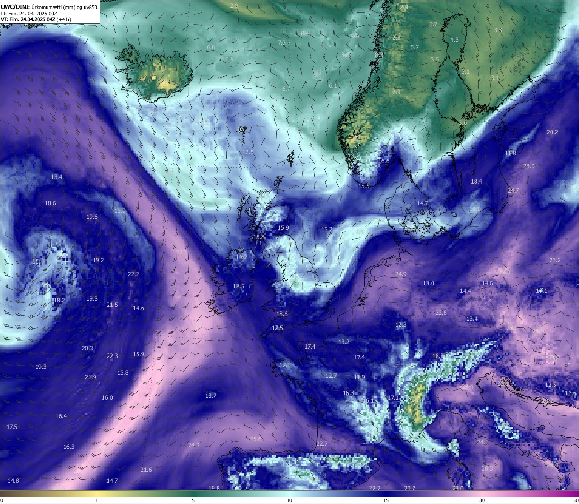Click the map value "24.7"

(513, 190)
